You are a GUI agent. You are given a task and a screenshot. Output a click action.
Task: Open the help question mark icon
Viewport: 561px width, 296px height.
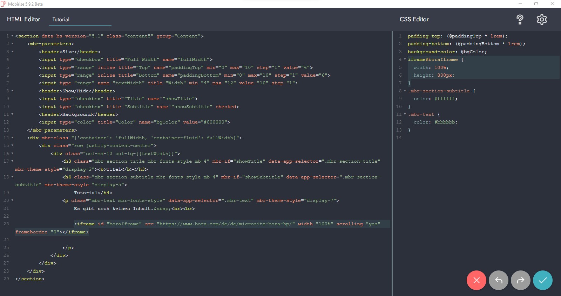click(520, 20)
